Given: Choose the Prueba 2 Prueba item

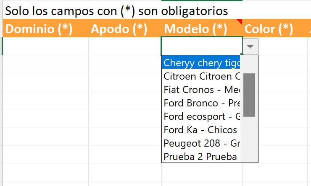Looking at the screenshot, I should tap(201, 157).
